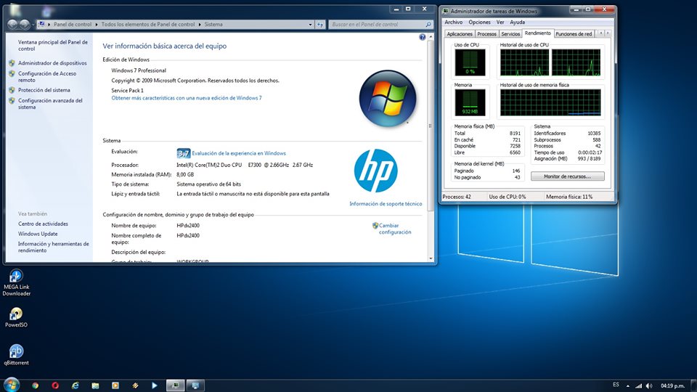Click 'Todos los elementos de Panel de control' breadcrumb
The width and height of the screenshot is (697, 392).
point(148,25)
